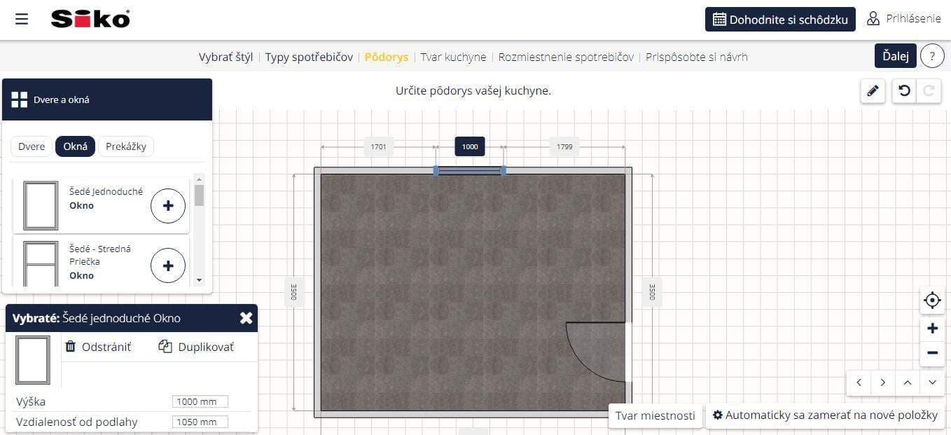
Task: Open the hamburger menu
Action: pyautogui.click(x=22, y=19)
